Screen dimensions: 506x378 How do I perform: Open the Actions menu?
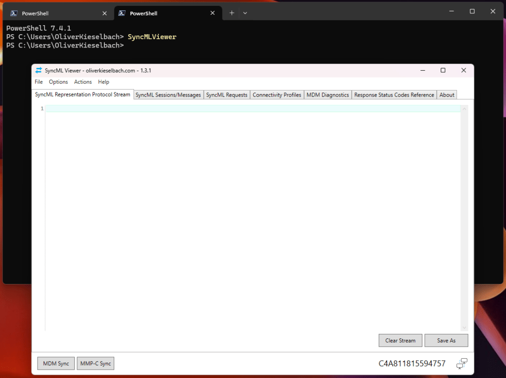click(83, 82)
